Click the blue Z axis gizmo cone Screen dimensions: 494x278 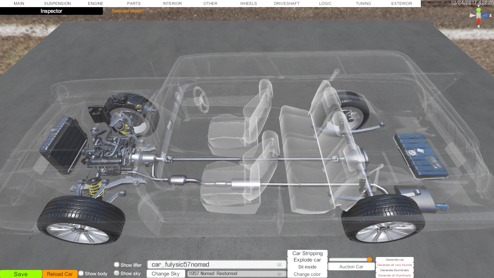tap(484, 15)
